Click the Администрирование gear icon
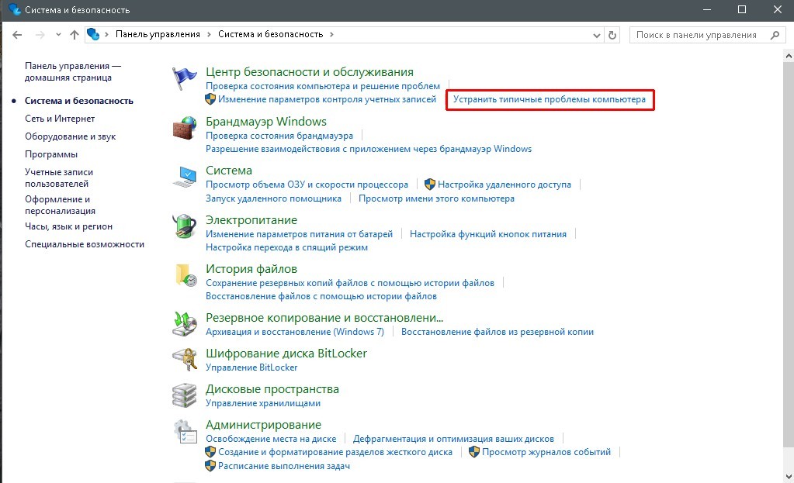This screenshot has width=794, height=483. tap(185, 431)
